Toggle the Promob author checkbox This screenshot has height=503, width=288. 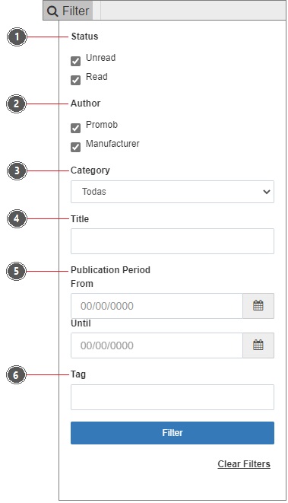tap(75, 128)
